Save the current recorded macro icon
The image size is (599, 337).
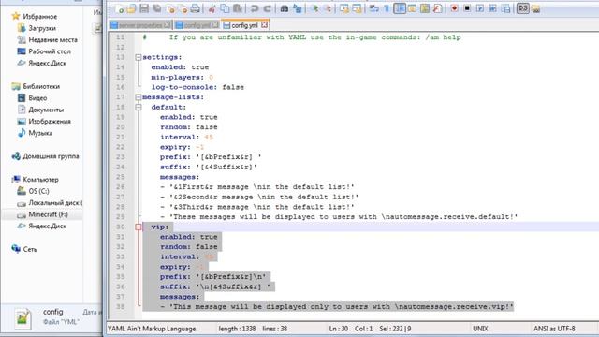[x=505, y=8]
